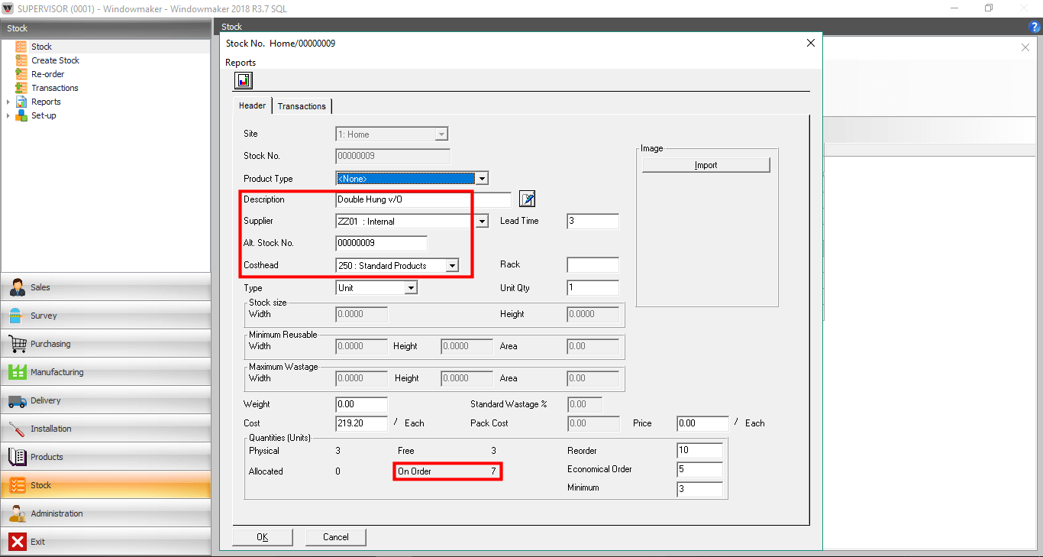Click the Products book icon

click(x=18, y=457)
